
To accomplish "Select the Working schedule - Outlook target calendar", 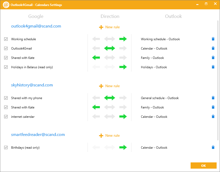I will pos(160,39).
